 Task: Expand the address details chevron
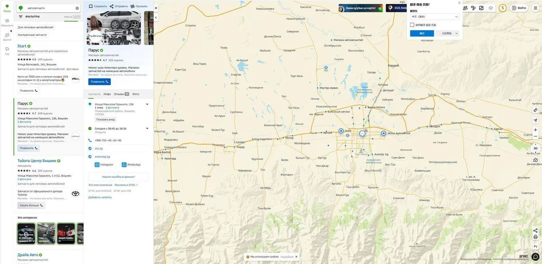[x=147, y=104]
